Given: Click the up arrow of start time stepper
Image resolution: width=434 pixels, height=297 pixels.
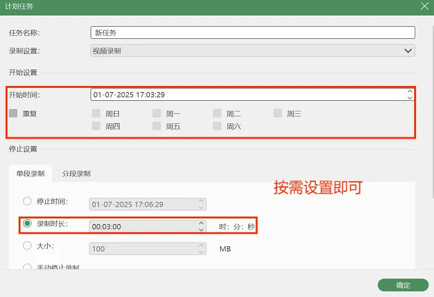Looking at the screenshot, I should (x=410, y=92).
